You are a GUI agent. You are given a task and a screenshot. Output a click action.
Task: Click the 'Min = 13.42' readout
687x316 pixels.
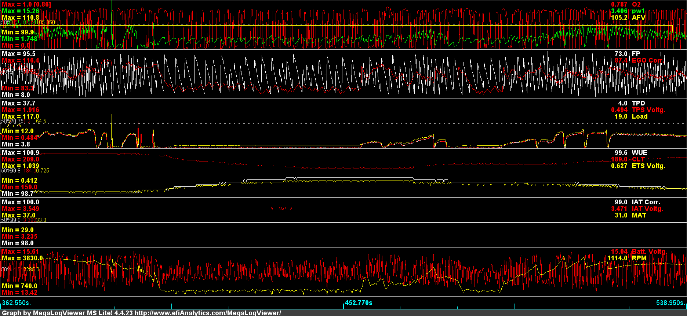point(19,293)
